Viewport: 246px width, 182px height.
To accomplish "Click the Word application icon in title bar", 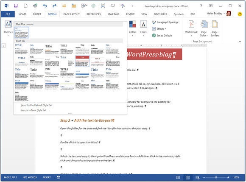I will tap(6, 6).
